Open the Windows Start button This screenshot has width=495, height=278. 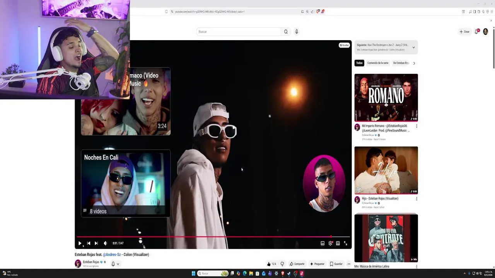(x=193, y=273)
